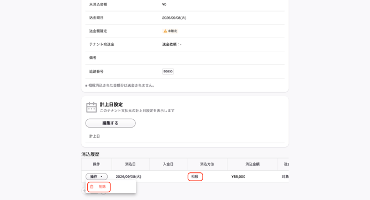Click the 計上日設定 heading
The image size is (370, 200).
[x=111, y=104]
